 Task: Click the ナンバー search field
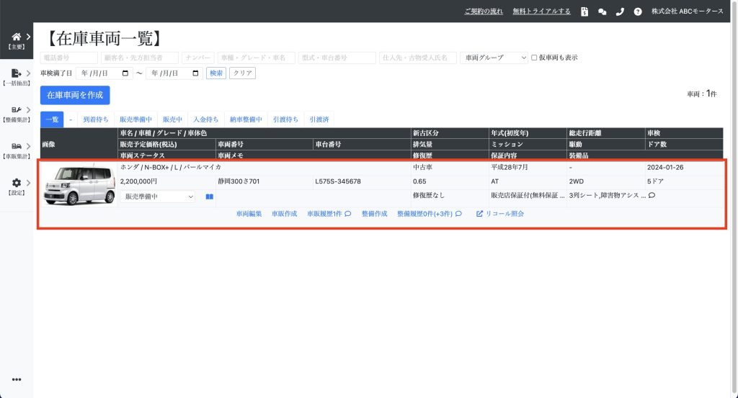(198, 58)
